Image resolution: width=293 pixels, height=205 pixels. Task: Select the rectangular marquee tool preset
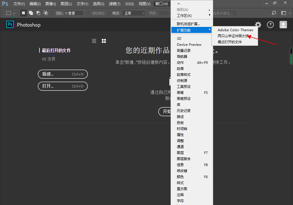point(9,13)
